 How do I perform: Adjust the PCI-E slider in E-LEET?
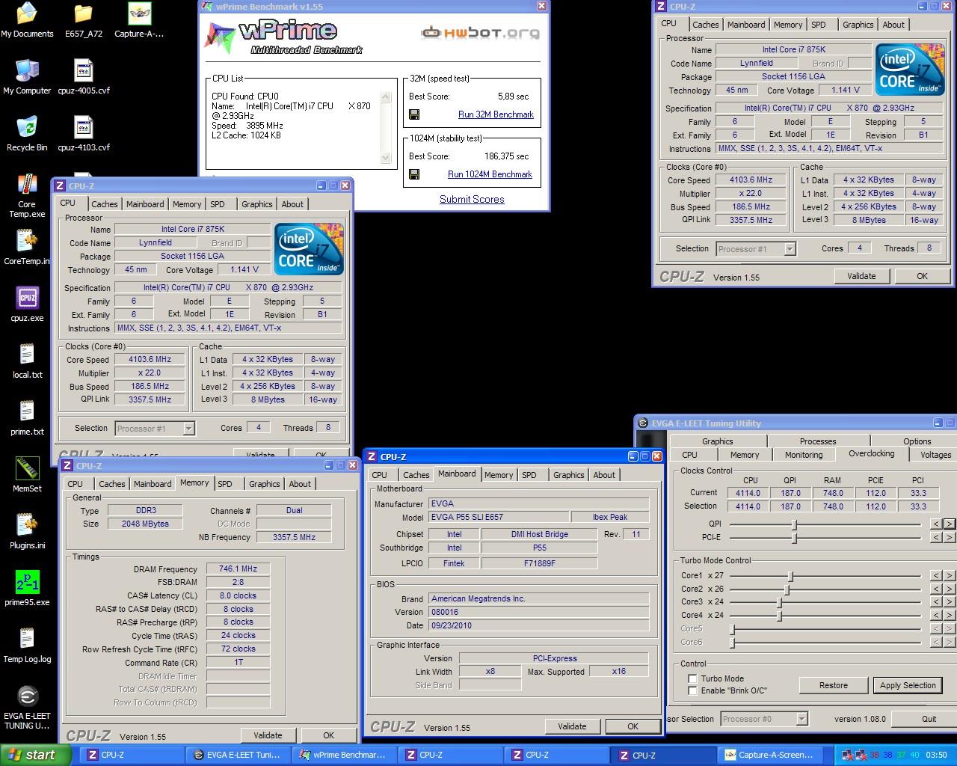coord(794,538)
